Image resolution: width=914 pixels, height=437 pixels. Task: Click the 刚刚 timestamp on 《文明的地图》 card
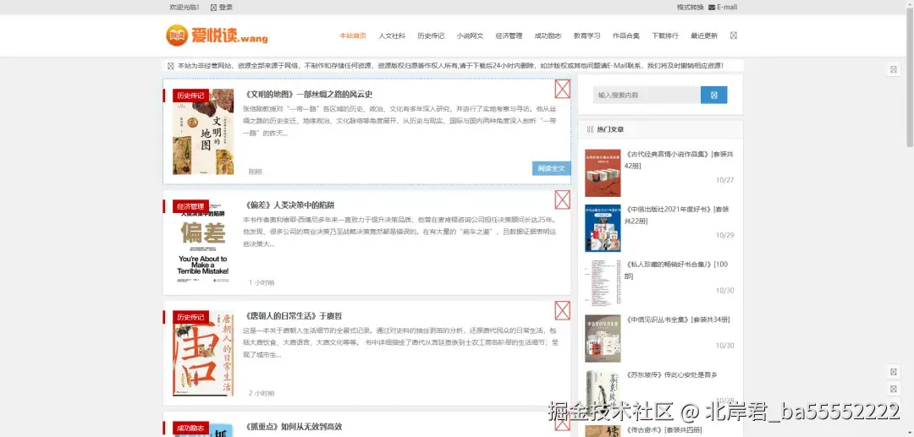(x=256, y=172)
